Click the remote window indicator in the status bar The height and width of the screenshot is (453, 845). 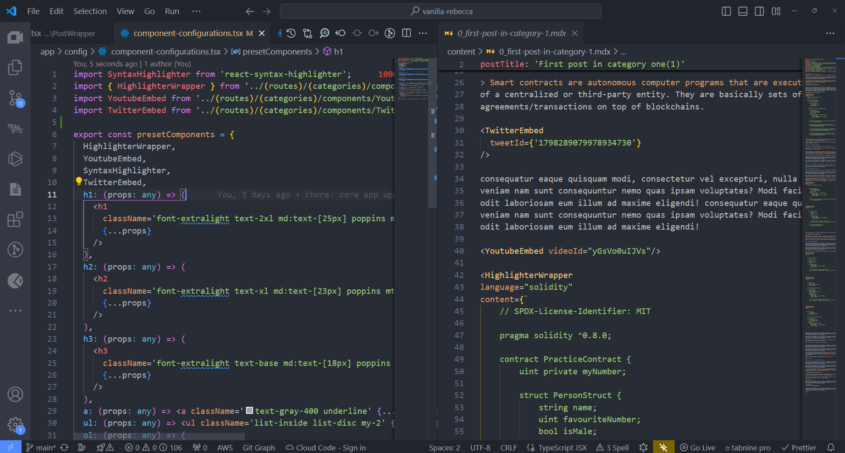11,447
